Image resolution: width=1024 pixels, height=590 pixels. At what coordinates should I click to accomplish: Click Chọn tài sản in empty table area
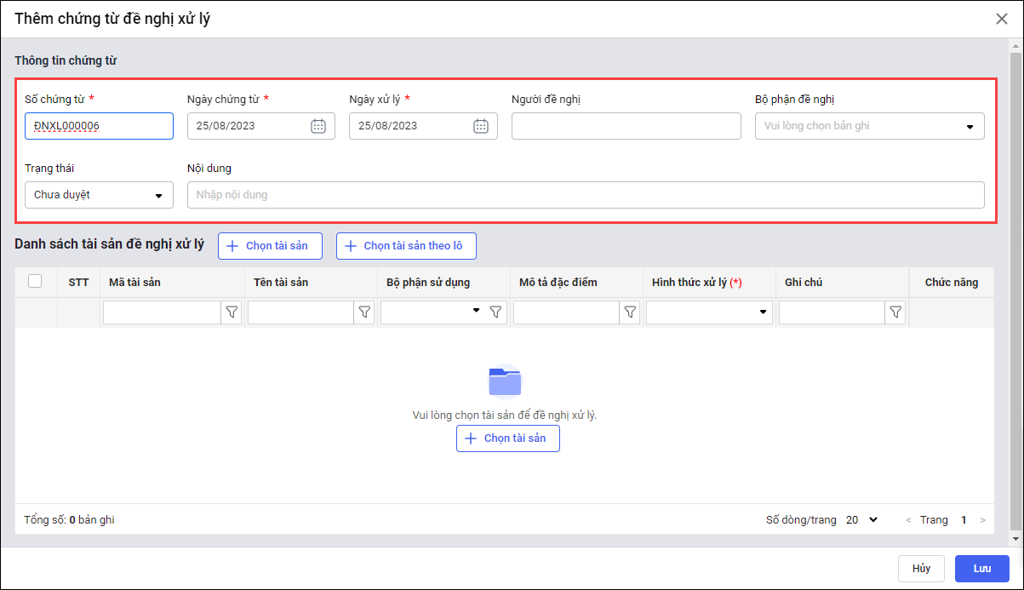tap(507, 438)
